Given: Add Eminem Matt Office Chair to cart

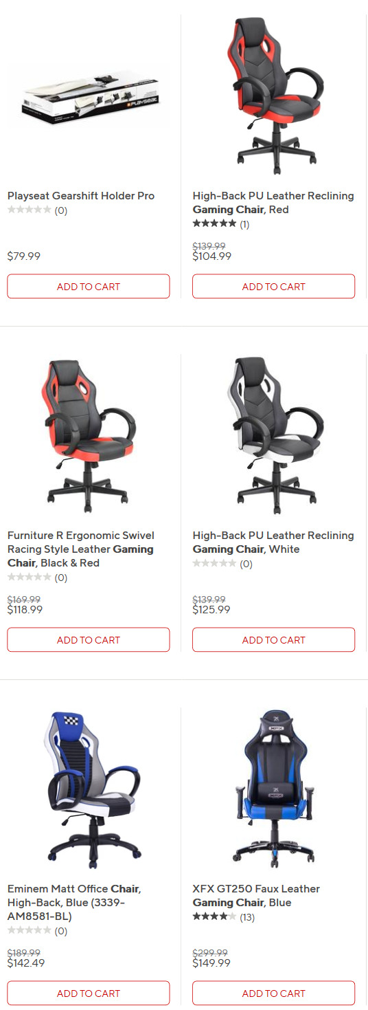Looking at the screenshot, I should pos(89,993).
